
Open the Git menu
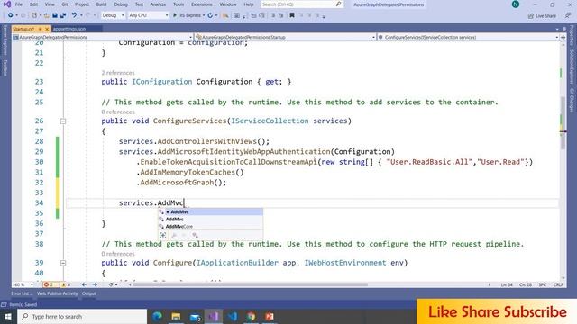coord(65,4)
